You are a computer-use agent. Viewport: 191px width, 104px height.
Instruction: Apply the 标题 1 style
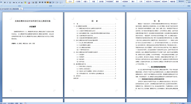[x=86, y=1]
